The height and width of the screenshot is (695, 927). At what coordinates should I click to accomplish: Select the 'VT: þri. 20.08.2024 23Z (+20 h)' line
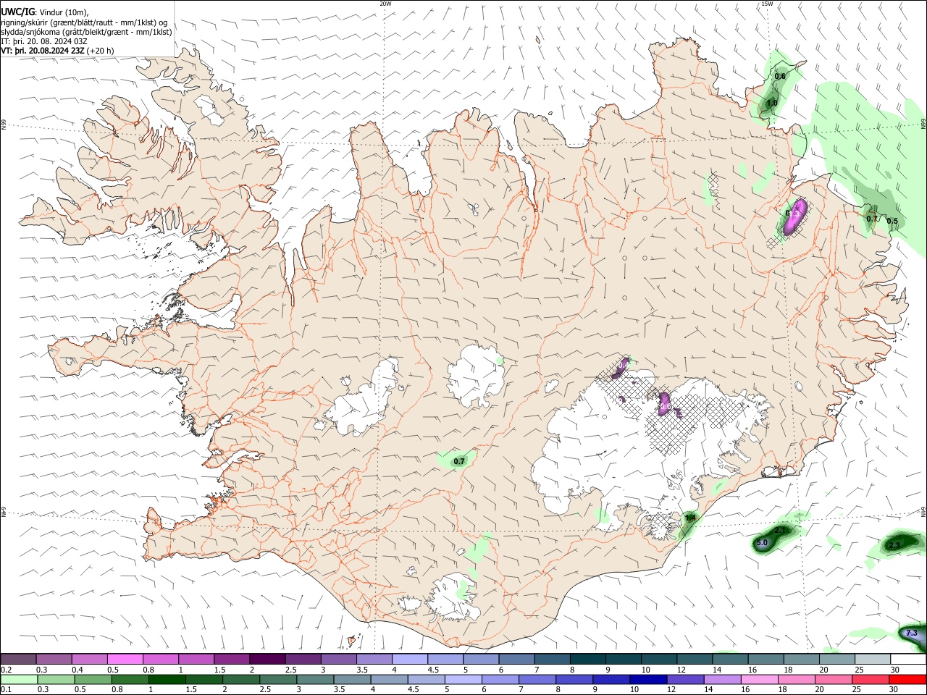pyautogui.click(x=57, y=51)
